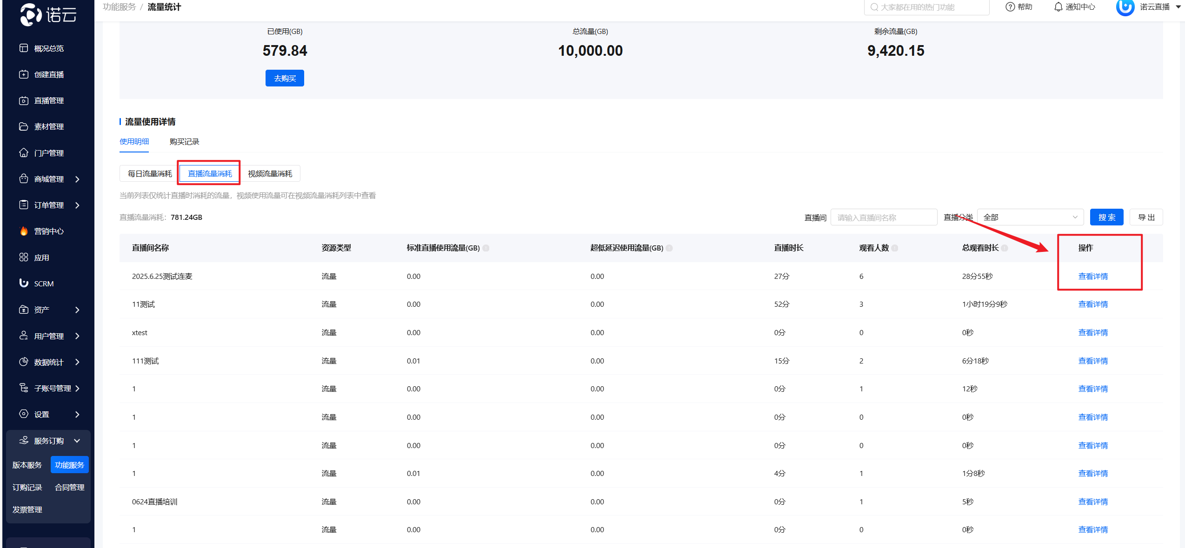Open the marketing center flame icon
The width and height of the screenshot is (1185, 548).
[24, 231]
